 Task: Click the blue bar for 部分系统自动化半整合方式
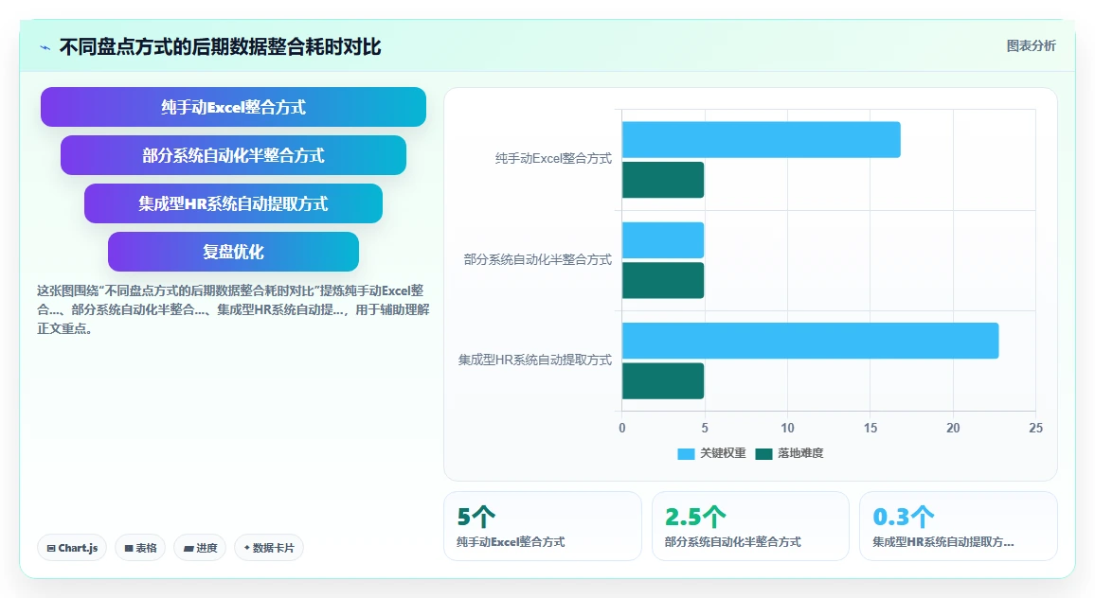point(663,240)
